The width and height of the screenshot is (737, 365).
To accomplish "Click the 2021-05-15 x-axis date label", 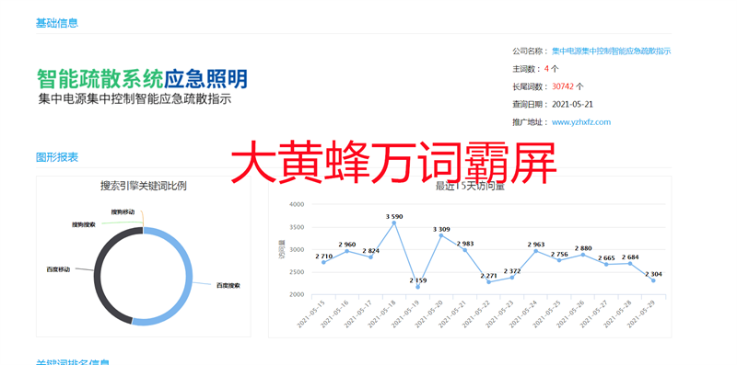I will (311, 314).
